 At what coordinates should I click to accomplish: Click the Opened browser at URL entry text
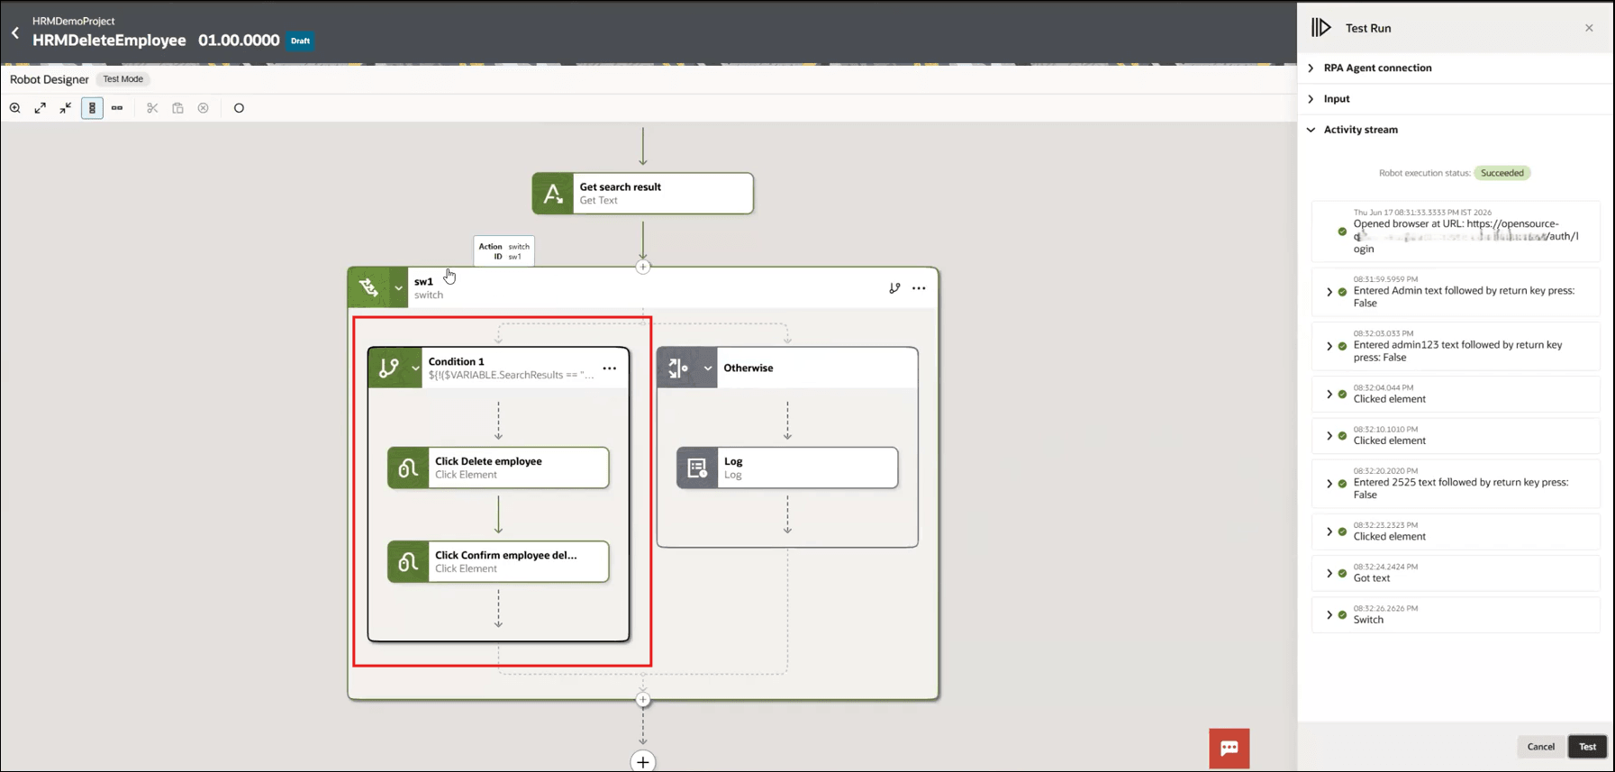point(1465,236)
